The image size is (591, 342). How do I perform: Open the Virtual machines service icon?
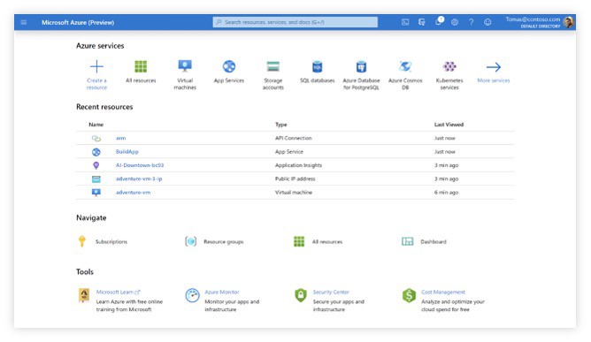(185, 66)
